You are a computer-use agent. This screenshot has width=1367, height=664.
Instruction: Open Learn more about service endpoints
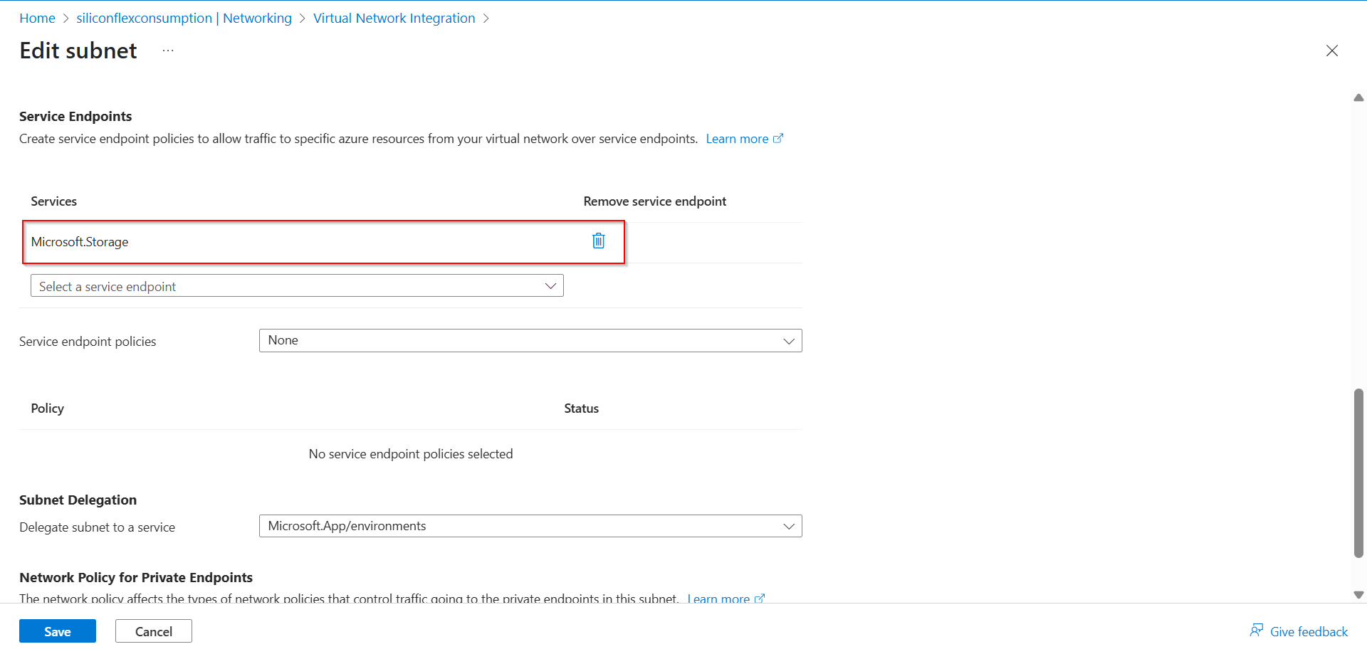pos(737,138)
